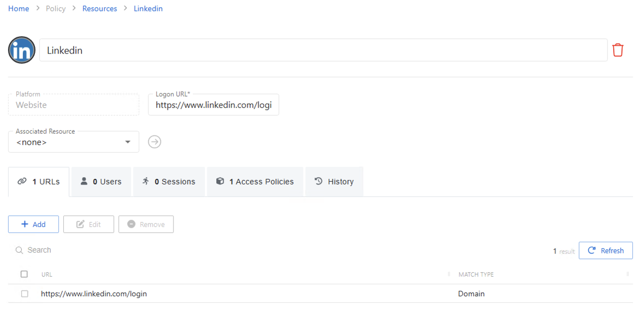Click the Remove button
Image resolution: width=640 pixels, height=311 pixels.
pyautogui.click(x=146, y=224)
